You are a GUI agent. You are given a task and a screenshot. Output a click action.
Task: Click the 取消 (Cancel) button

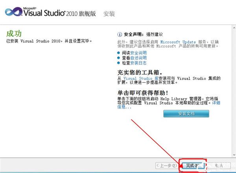pyautogui.click(x=219, y=166)
